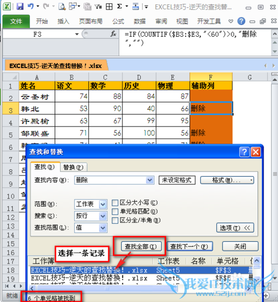
Task: Toggle the 区分大小写 checkbox
Action: click(115, 203)
